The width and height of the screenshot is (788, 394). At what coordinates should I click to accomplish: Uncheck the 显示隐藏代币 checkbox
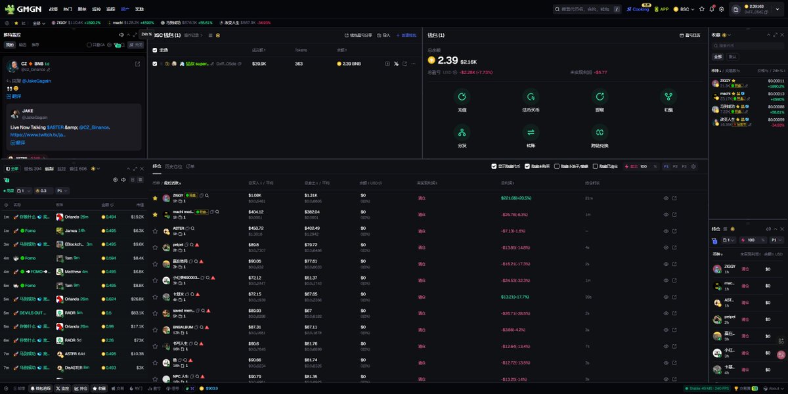point(494,166)
